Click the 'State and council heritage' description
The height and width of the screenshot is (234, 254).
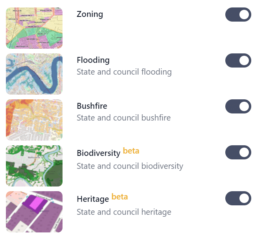click(x=124, y=212)
